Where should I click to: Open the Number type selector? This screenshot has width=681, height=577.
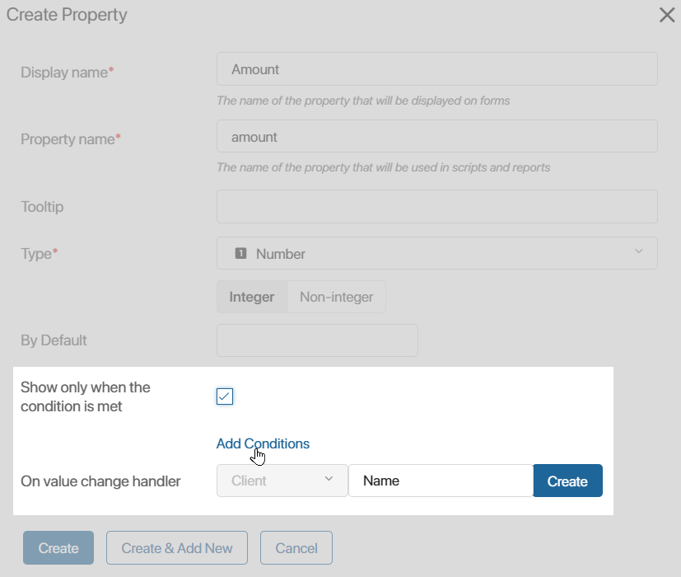click(437, 253)
